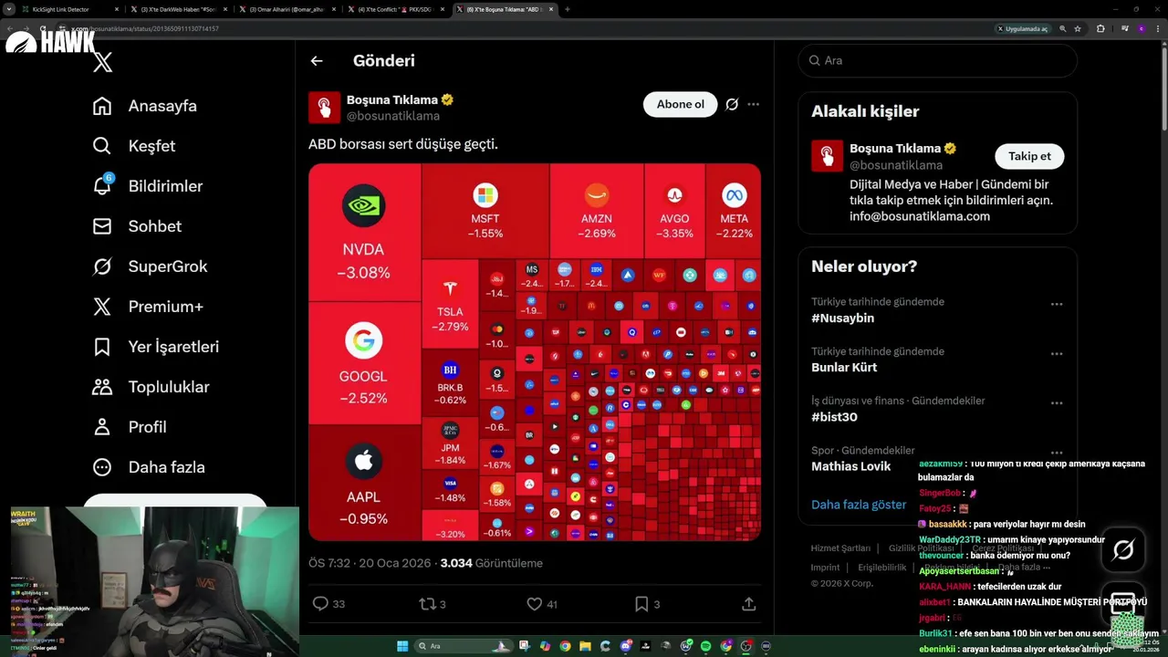Open more options for #Nusaybin trend
Screen dimensions: 1168x657
(1057, 304)
